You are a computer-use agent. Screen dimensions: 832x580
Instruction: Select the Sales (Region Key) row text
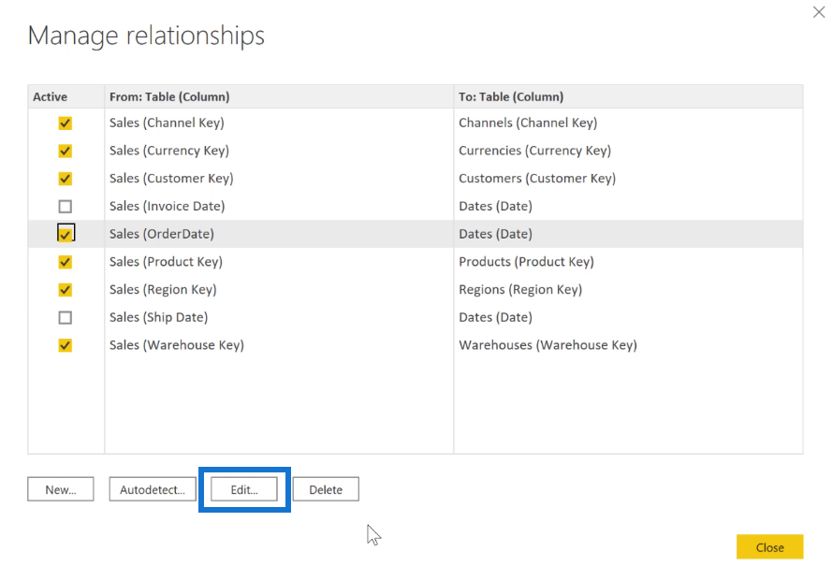(163, 289)
